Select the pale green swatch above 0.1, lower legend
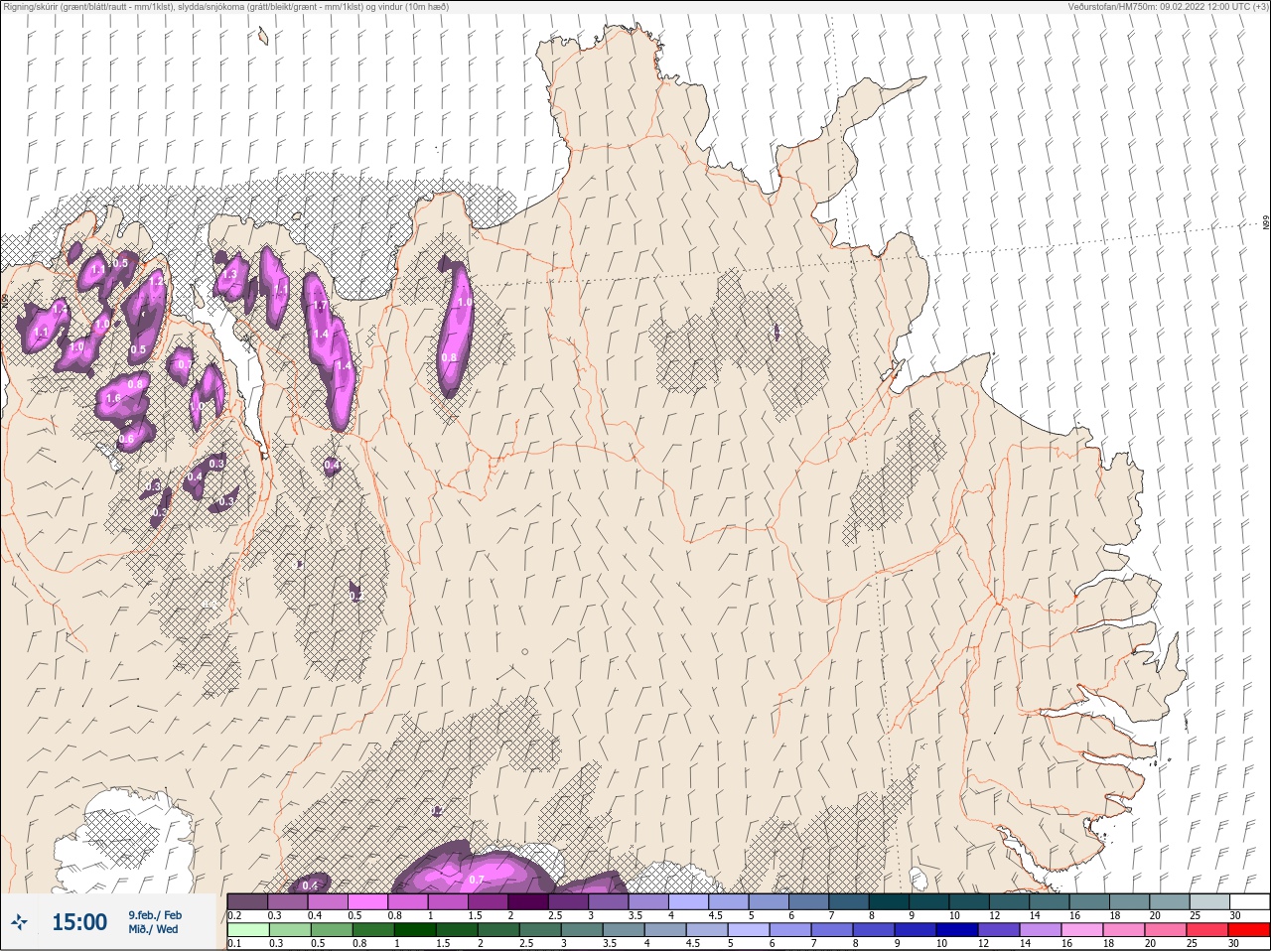 [247, 930]
